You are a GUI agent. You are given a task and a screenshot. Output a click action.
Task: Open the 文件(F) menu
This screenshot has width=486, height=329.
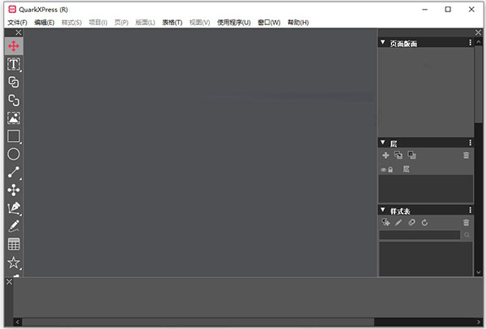point(17,23)
